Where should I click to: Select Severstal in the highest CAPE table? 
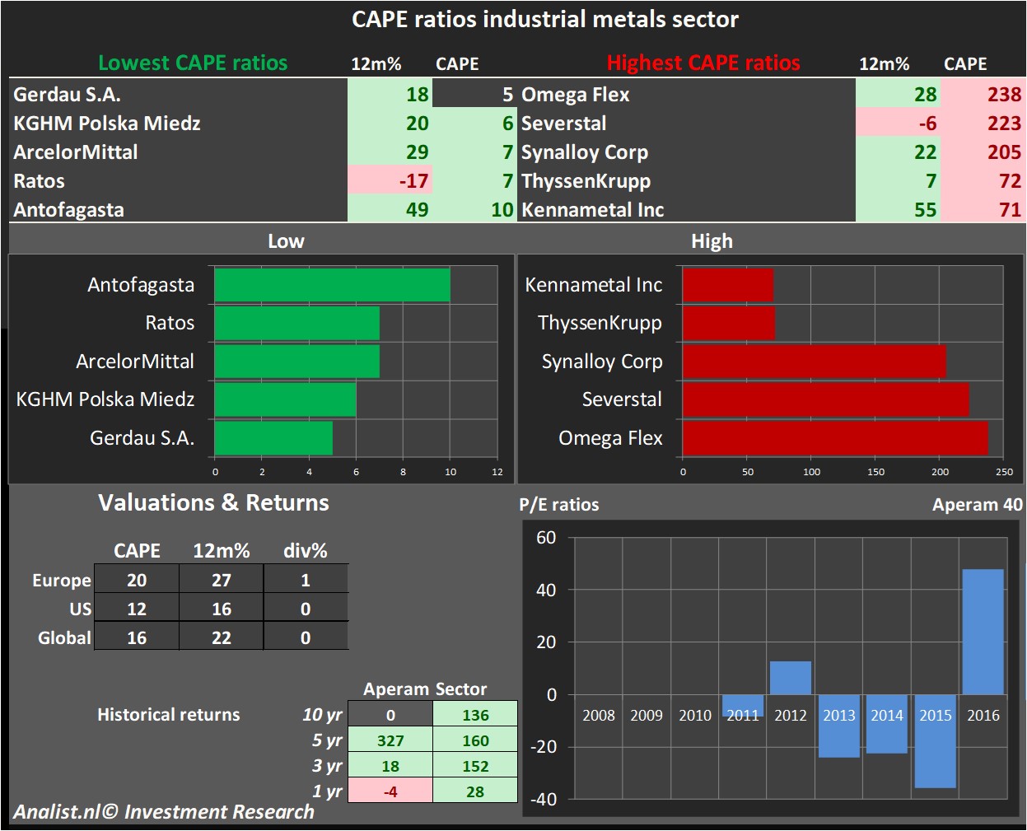(x=564, y=124)
